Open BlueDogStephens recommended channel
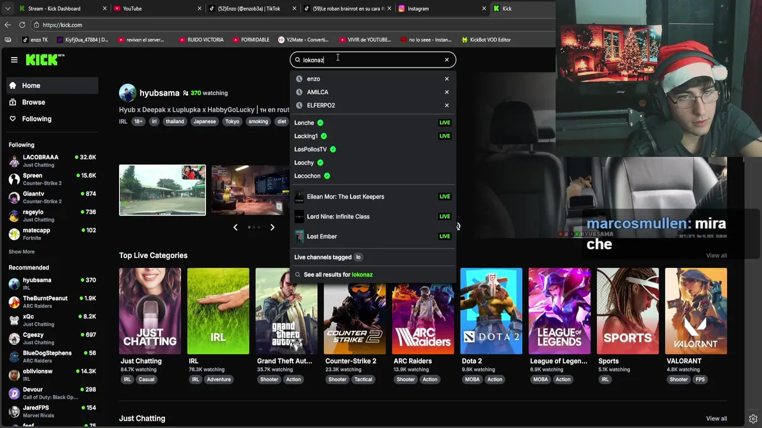 [52, 357]
